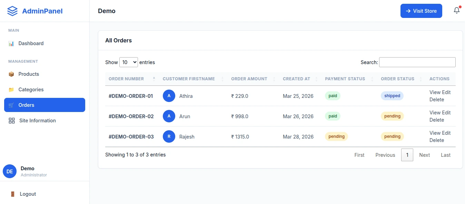
Task: Click the AdminPanel stacked layers logo
Action: click(12, 11)
